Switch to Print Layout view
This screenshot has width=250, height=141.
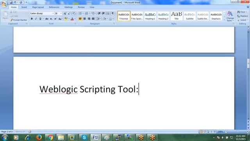(x=201, y=132)
